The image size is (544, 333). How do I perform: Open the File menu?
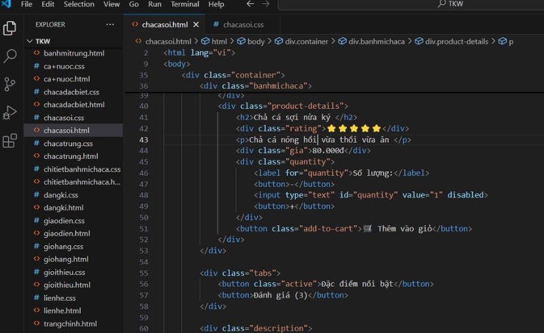click(x=27, y=4)
